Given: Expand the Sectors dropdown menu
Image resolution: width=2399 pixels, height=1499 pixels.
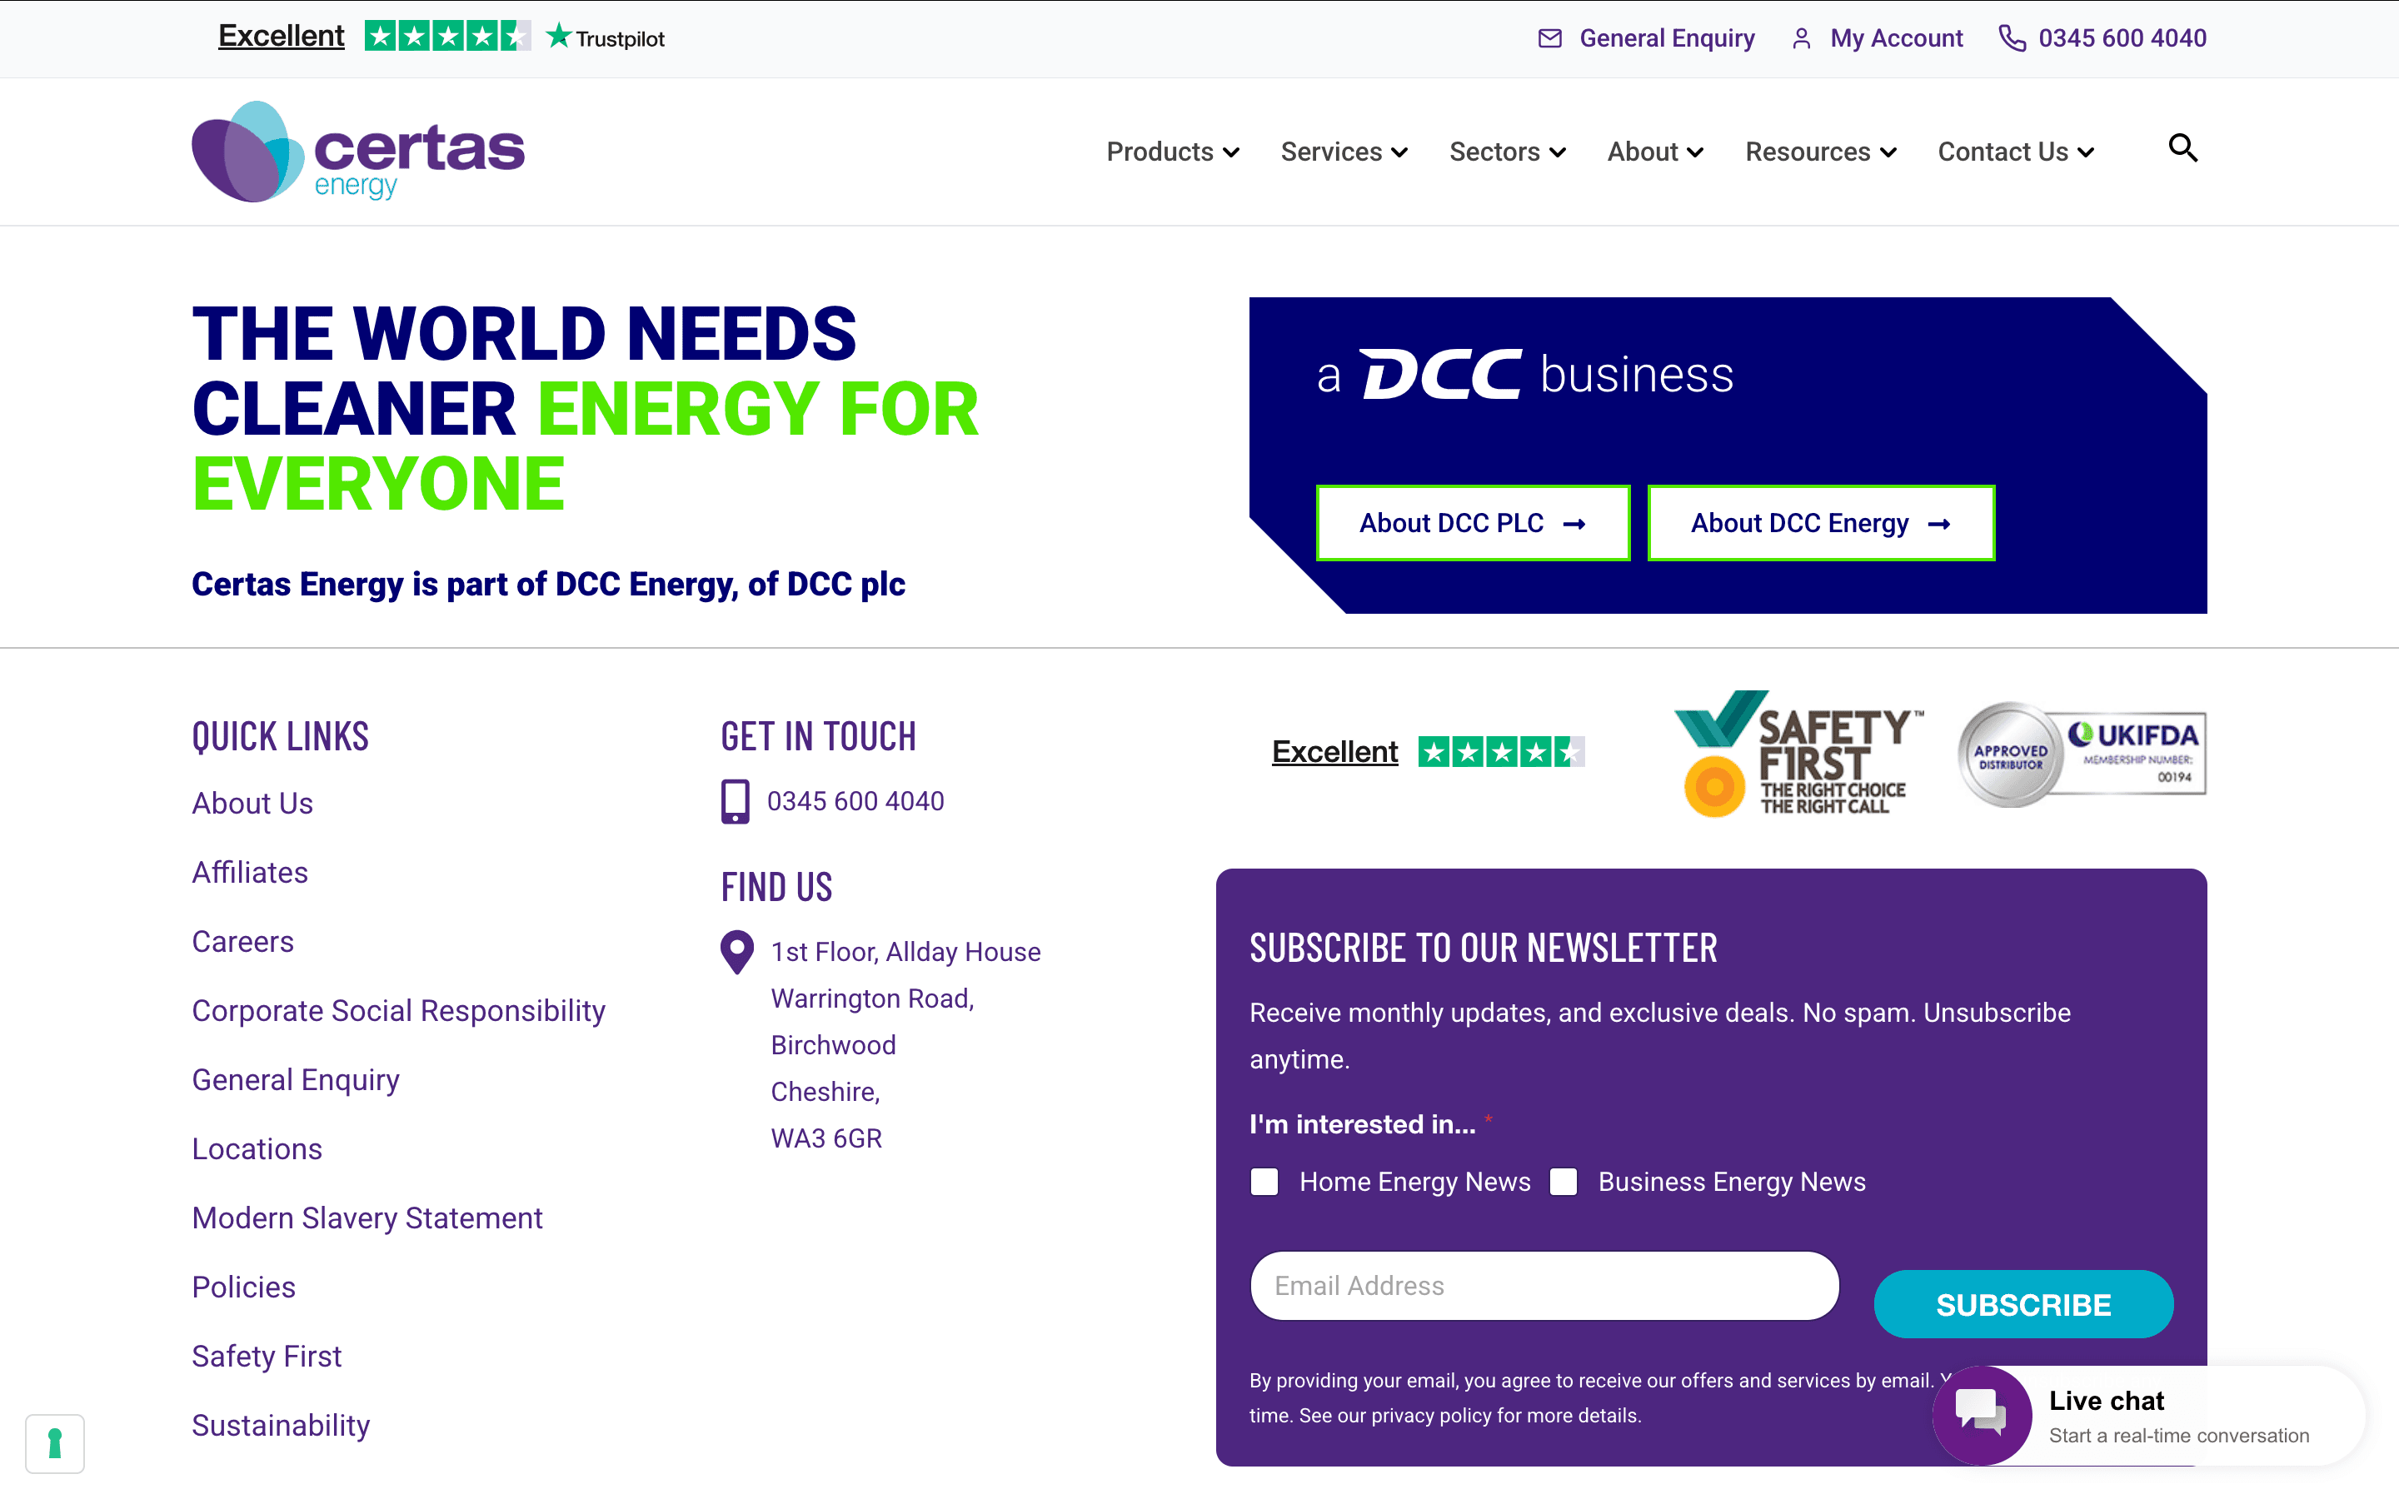Looking at the screenshot, I should 1507,152.
